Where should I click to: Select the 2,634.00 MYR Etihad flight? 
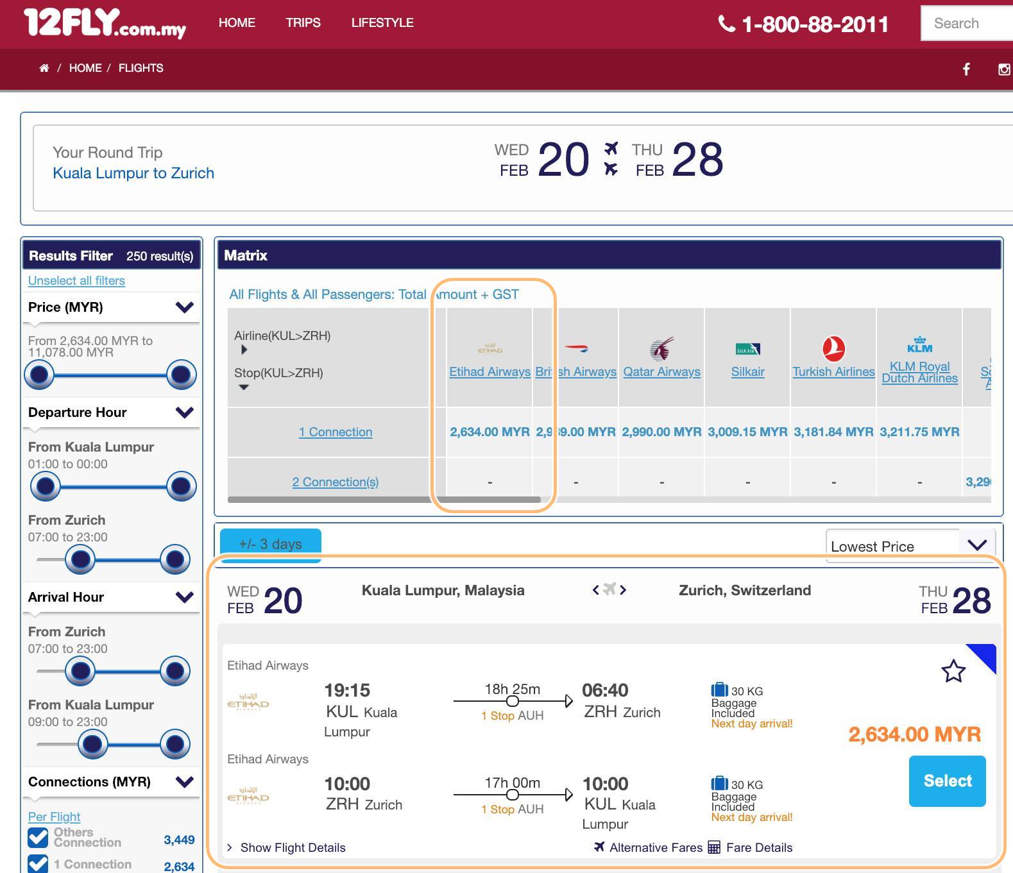tap(947, 781)
